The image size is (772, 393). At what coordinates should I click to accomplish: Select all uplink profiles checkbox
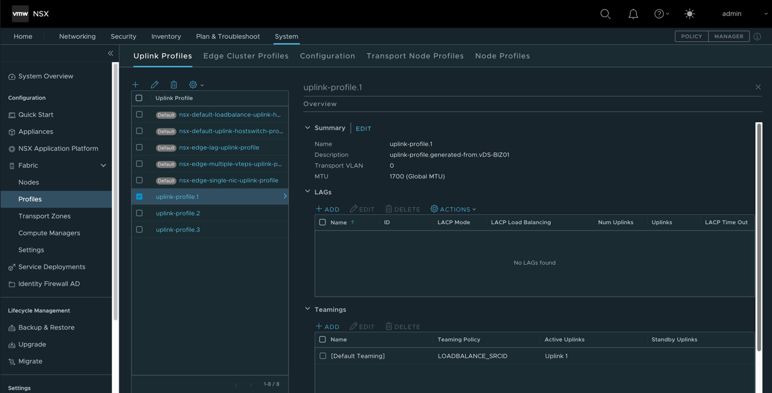(x=139, y=98)
